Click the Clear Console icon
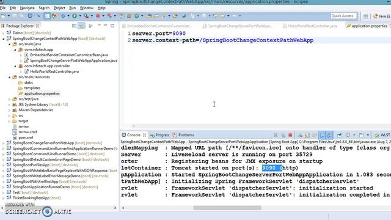This screenshot has height=220, width=391. 300,135
